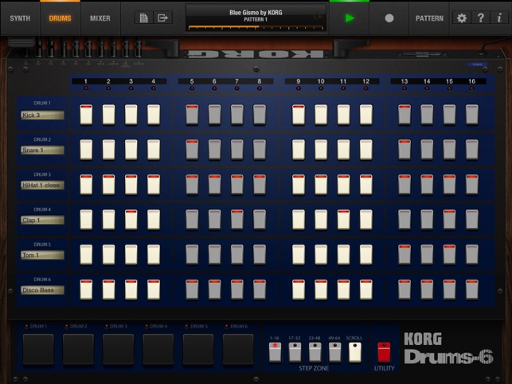Toggle HiHat 1 close step 3
This screenshot has width=512, height=384.
point(131,185)
